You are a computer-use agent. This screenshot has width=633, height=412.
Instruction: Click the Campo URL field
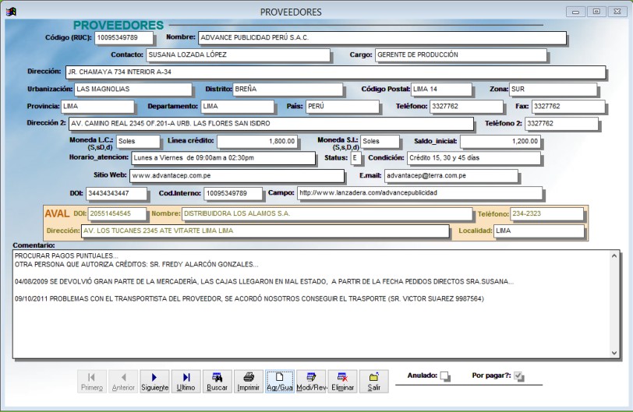[419, 193]
